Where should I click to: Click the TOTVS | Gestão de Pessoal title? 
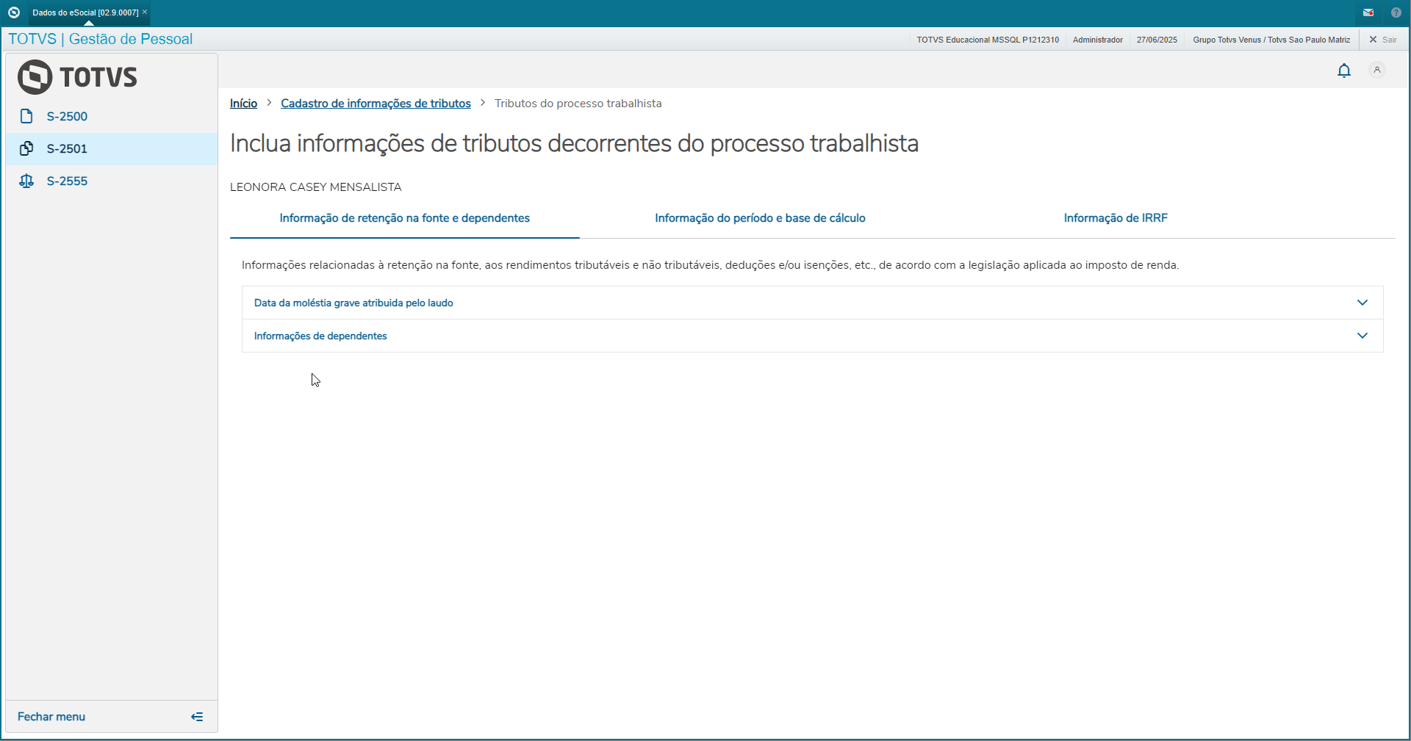pyautogui.click(x=101, y=39)
